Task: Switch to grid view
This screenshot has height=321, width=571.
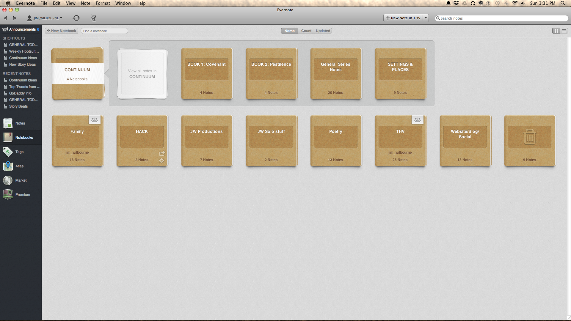Action: click(x=556, y=31)
